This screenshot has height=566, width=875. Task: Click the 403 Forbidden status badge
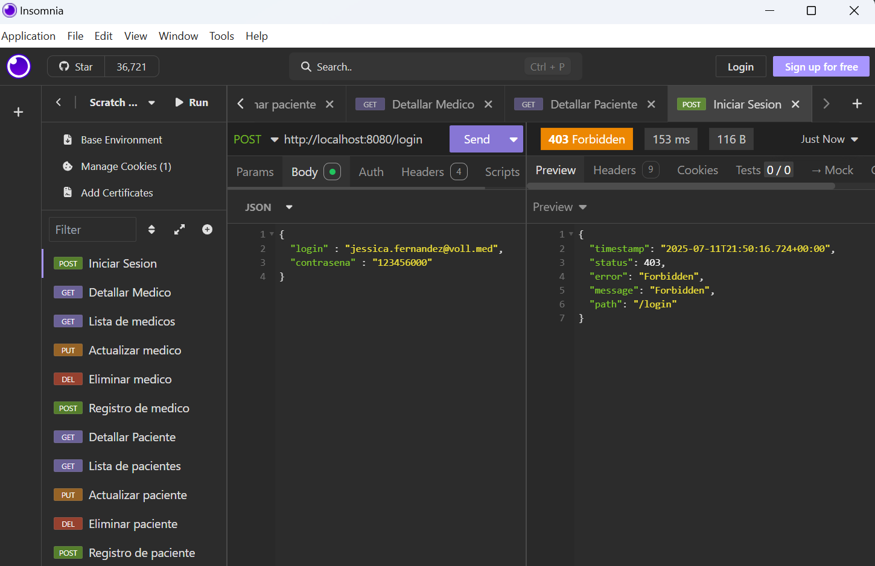tap(587, 139)
